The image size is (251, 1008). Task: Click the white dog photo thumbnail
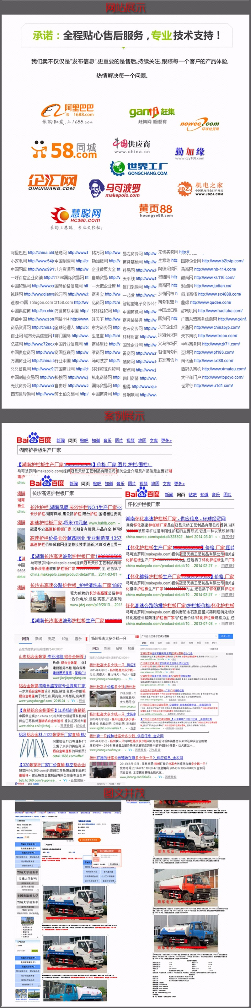[104, 699]
